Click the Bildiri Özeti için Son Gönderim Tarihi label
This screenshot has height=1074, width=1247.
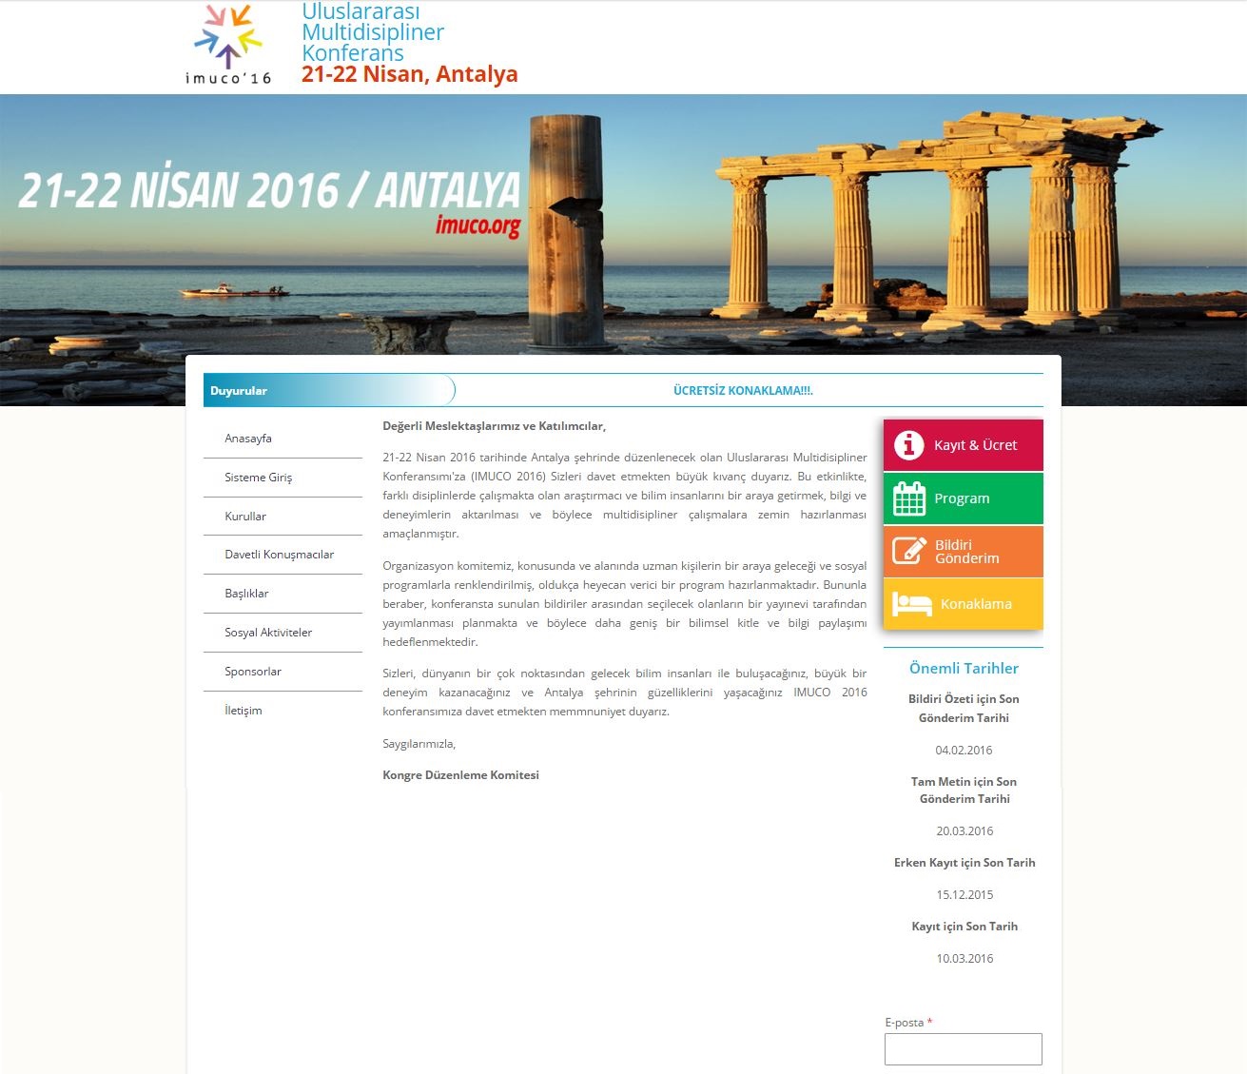click(x=964, y=709)
